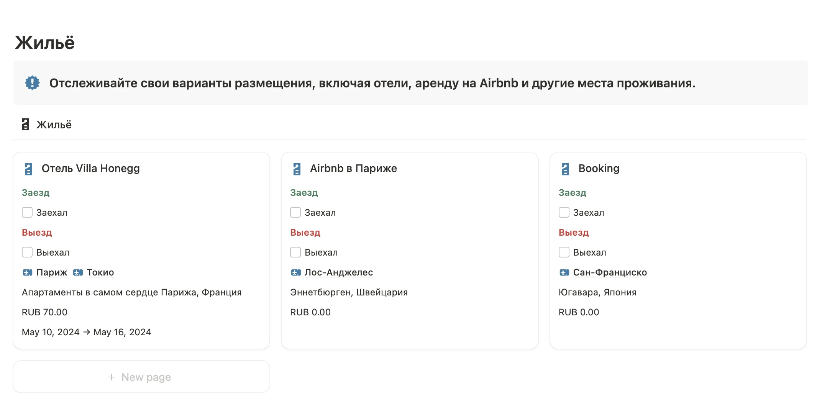Viewport: 817px width, 410px height.
Task: Click the airplane icon beside Париж
Action: pos(28,272)
